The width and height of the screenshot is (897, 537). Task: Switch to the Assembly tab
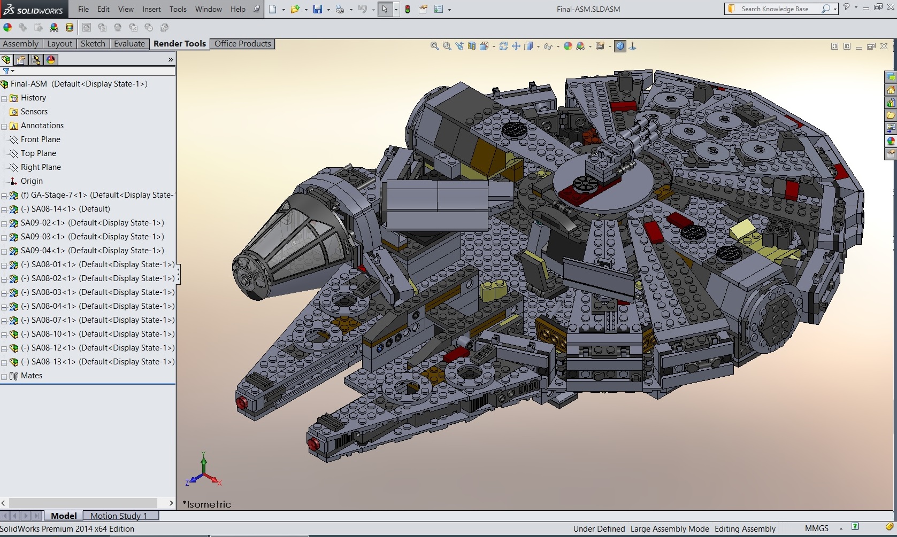tap(21, 44)
